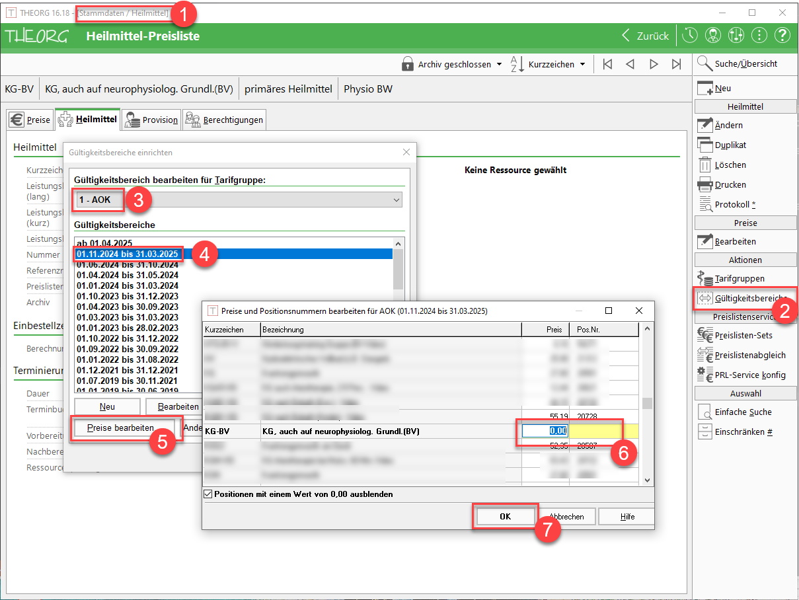Click the Preis input field for KG-BV
The height and width of the screenshot is (600, 799).
tap(545, 431)
